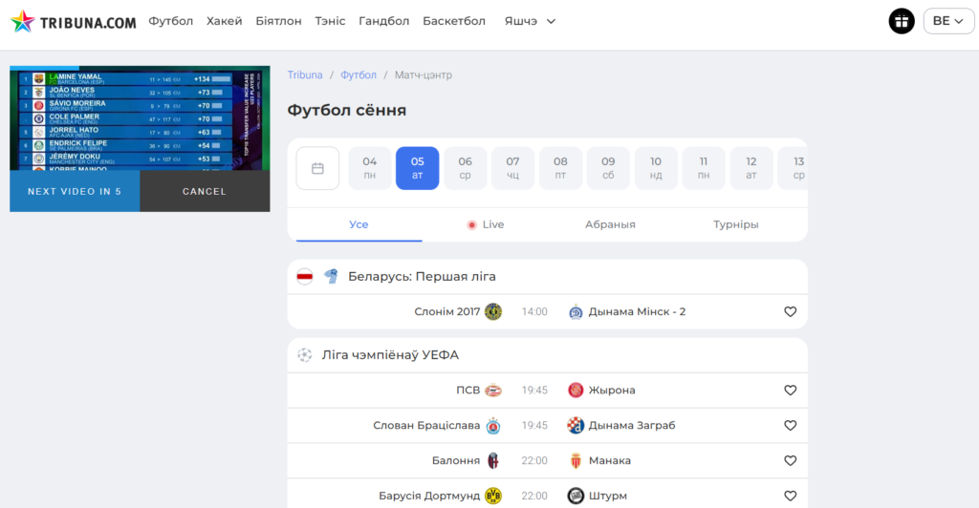Click the Belarus flag icon

click(305, 276)
